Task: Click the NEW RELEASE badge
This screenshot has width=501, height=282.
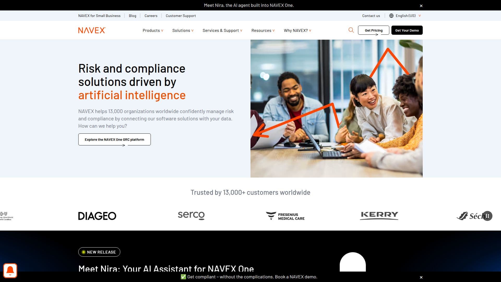Action: pos(99,252)
